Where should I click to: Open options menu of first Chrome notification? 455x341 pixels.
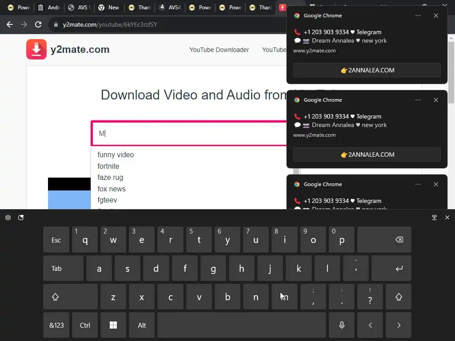(418, 16)
